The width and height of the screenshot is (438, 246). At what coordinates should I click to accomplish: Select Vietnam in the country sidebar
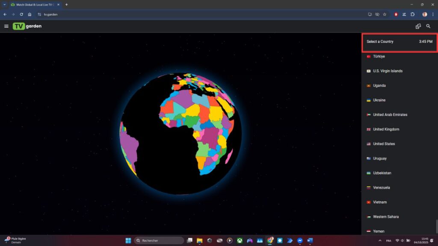(x=379, y=202)
